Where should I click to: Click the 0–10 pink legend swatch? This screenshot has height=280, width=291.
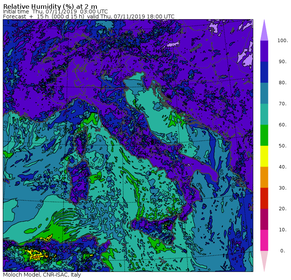[x=264, y=240]
